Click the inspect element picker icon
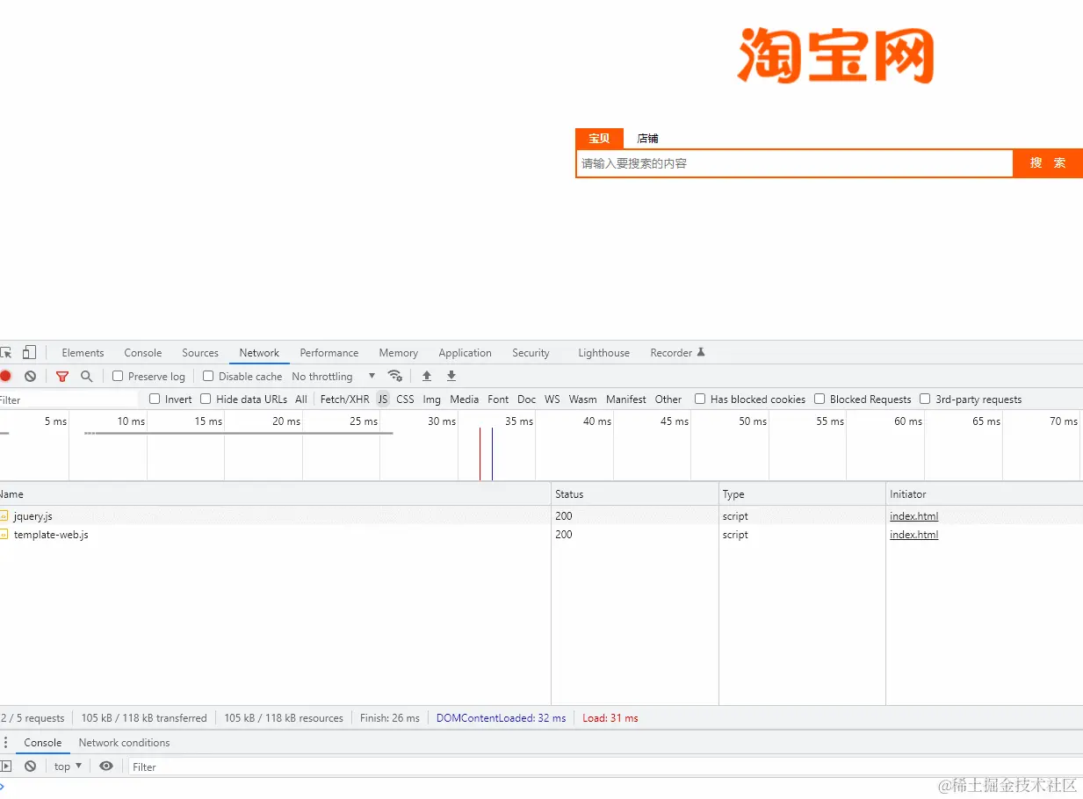This screenshot has width=1083, height=799. (x=5, y=353)
